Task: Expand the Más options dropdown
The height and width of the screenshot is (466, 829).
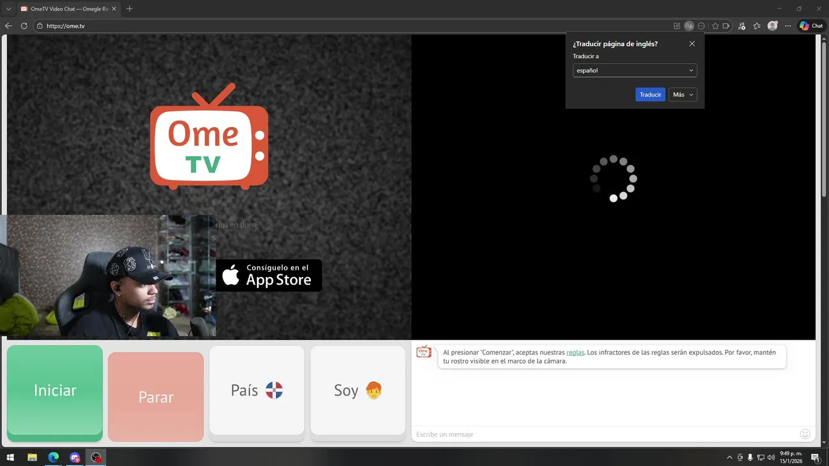Action: [683, 94]
